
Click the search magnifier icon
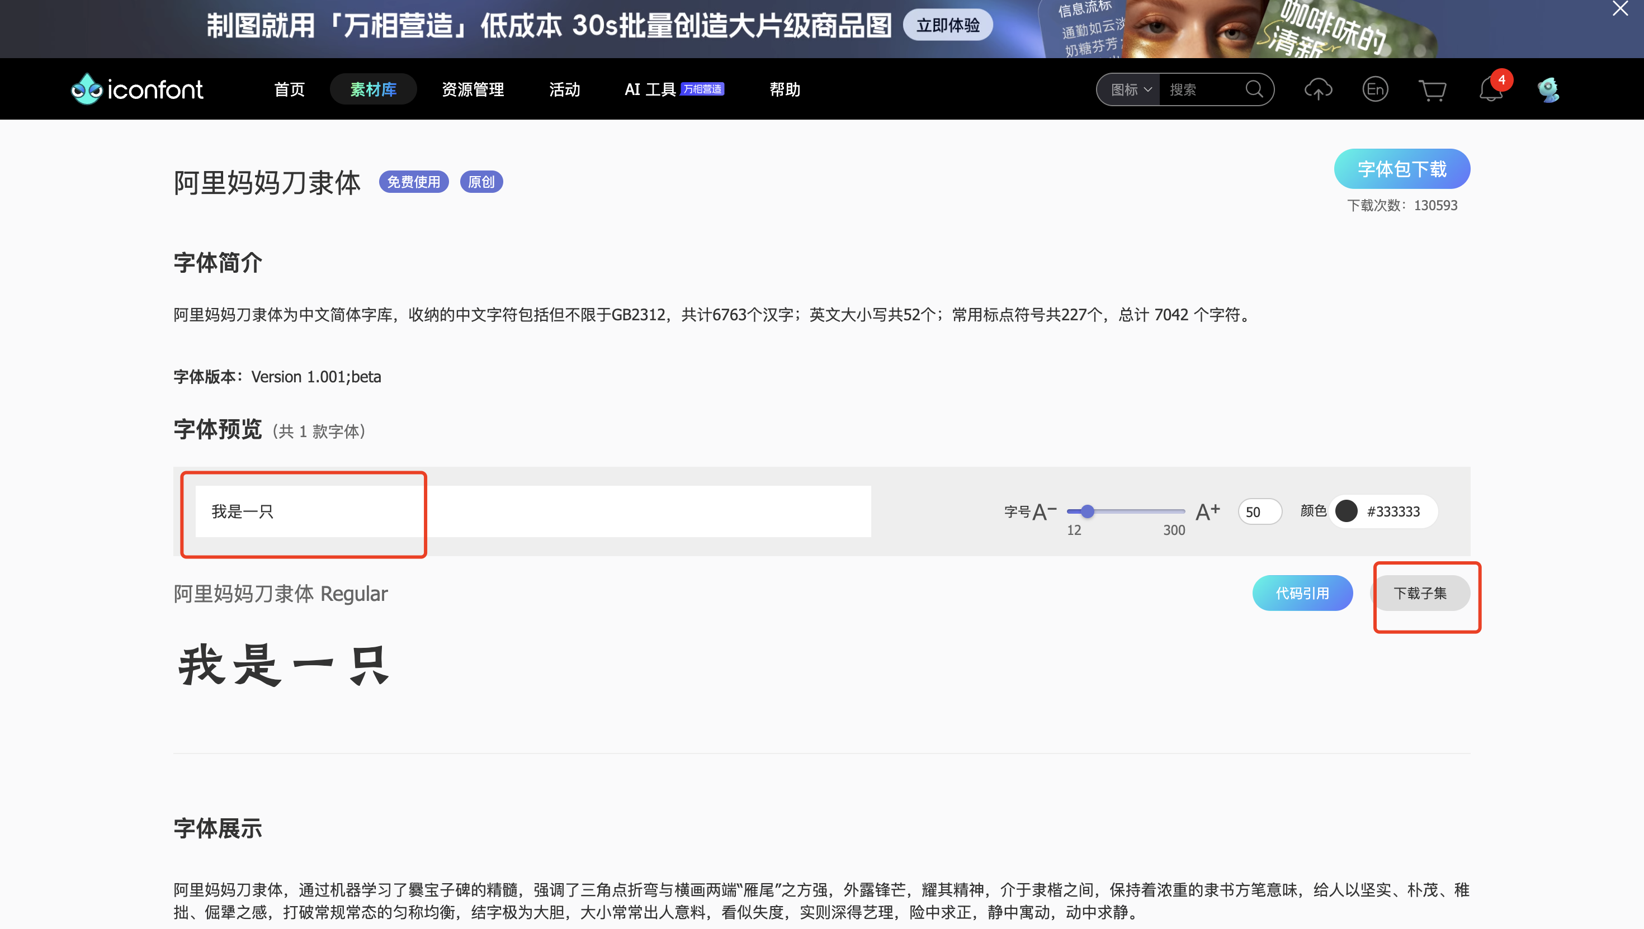[1254, 89]
